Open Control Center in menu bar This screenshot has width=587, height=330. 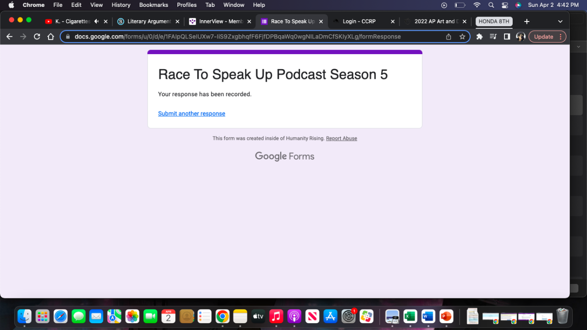coord(505,5)
